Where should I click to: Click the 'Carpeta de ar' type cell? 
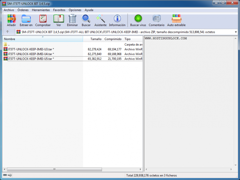(133, 45)
